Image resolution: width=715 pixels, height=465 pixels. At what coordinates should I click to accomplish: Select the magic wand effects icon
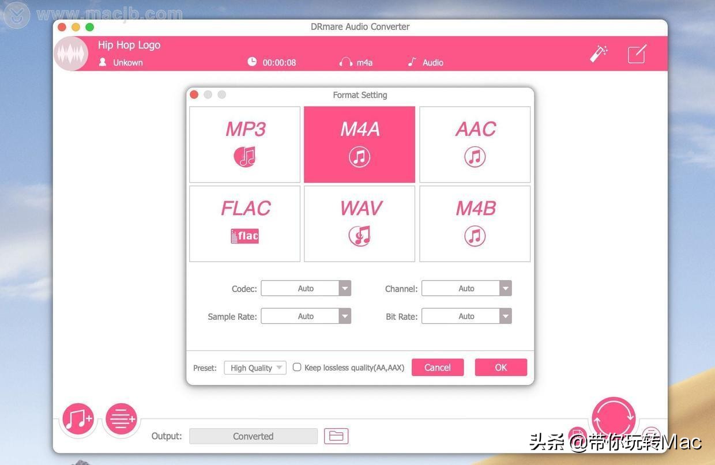[x=599, y=53]
